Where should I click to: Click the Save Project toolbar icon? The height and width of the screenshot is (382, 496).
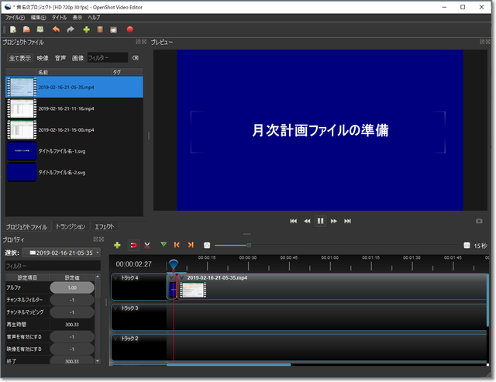pyautogui.click(x=40, y=29)
